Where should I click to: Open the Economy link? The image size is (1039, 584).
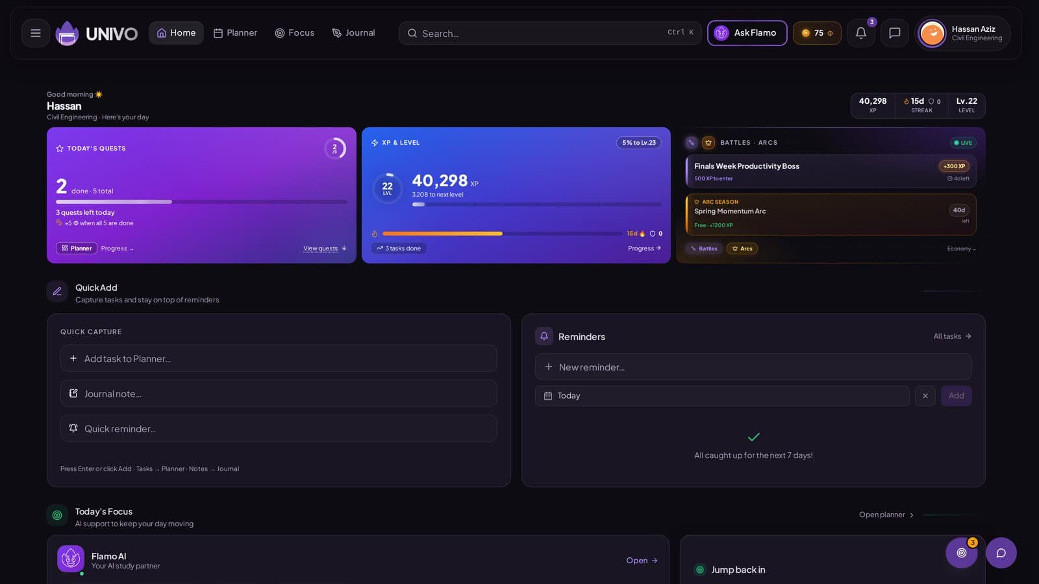point(961,249)
